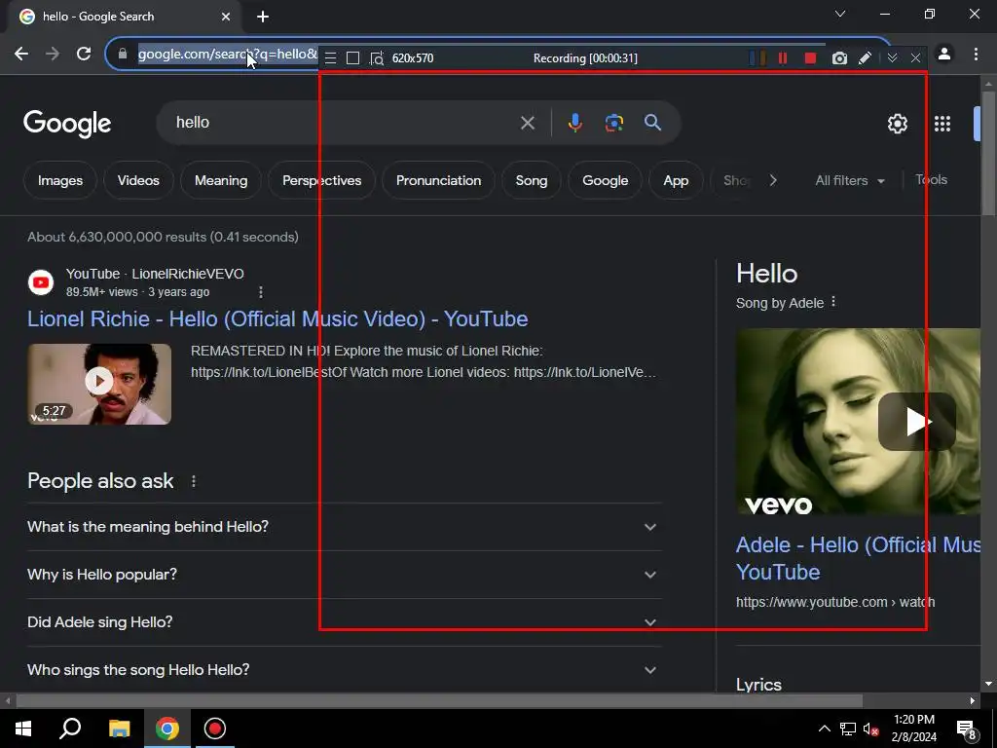The image size is (997, 748).
Task: Select the Pronunciation filter chip
Action: coord(439,180)
